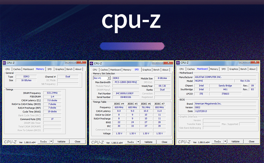264x163 pixels.
Task: Click the CAS# Latency value 7.0 clocks
Action: [52, 101]
